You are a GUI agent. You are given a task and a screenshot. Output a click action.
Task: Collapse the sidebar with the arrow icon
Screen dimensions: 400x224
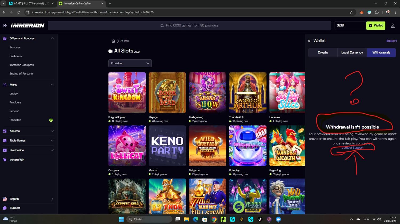coord(5,26)
